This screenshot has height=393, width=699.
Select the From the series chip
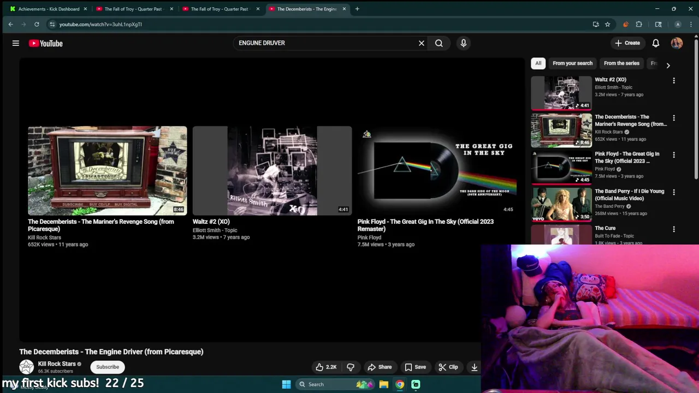[x=621, y=63]
